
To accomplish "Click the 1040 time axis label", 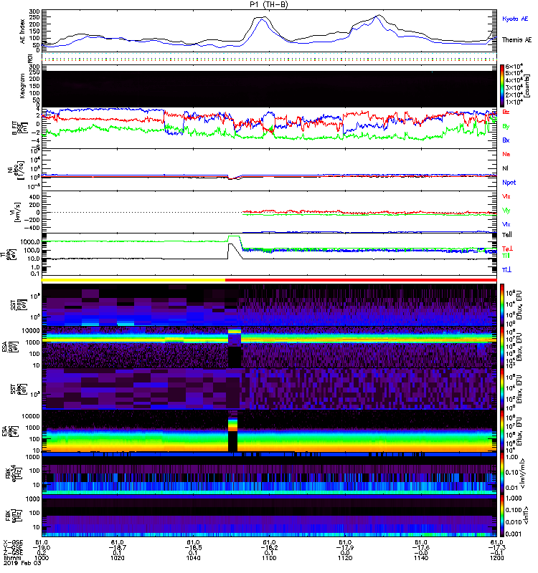I will coord(193,558).
